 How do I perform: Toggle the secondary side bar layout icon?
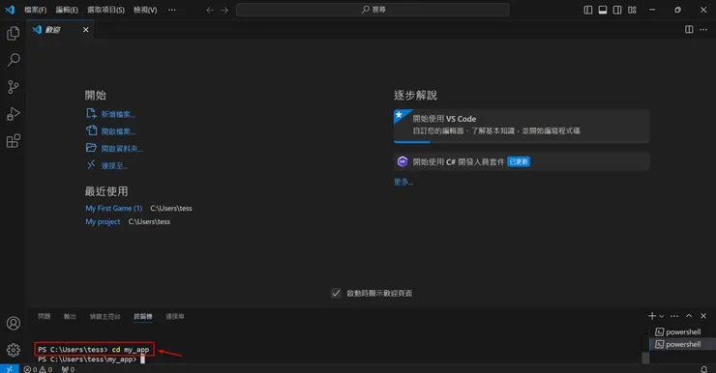click(617, 10)
